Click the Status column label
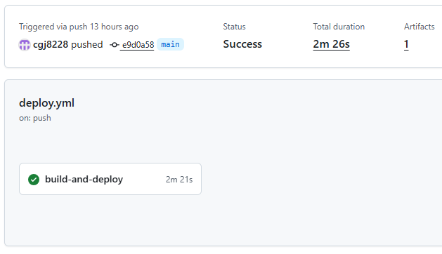Viewport: 442px width, 254px height. 234,27
